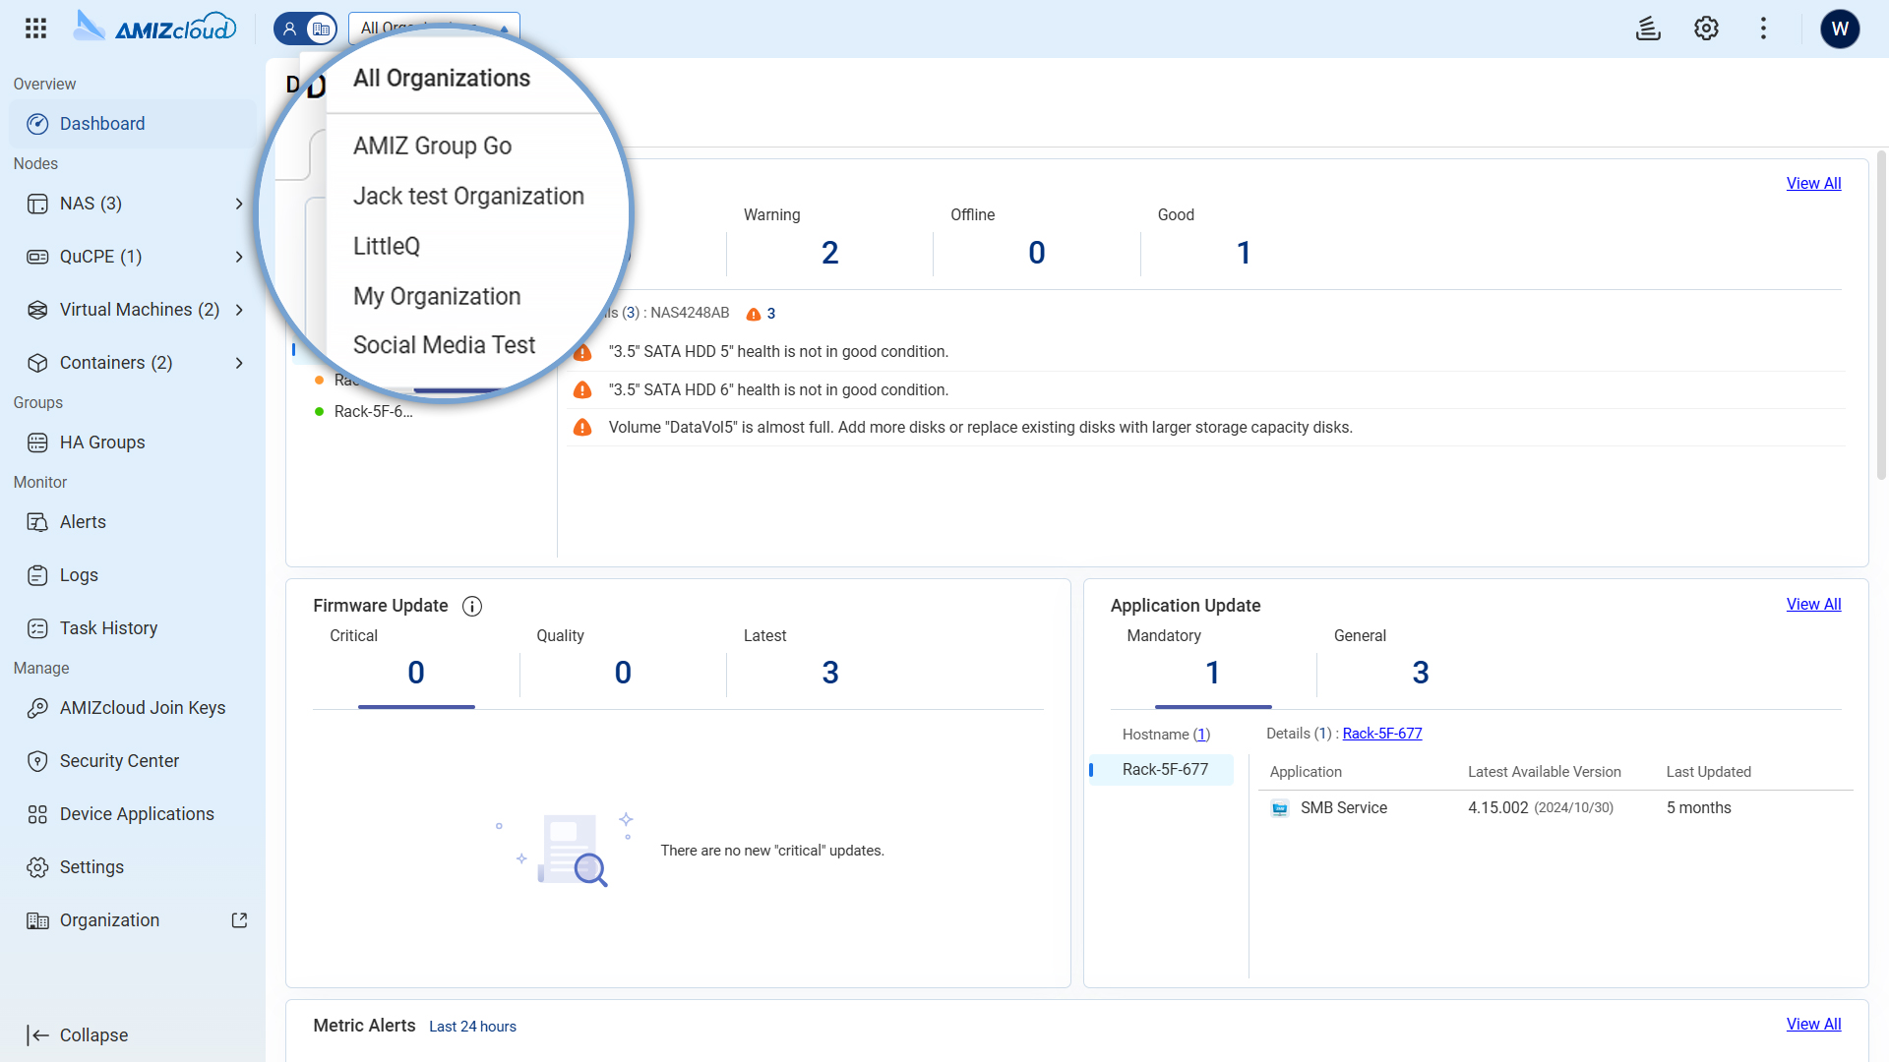Choose LittleQ in organization list
Image resolution: width=1889 pixels, height=1062 pixels.
tap(387, 246)
